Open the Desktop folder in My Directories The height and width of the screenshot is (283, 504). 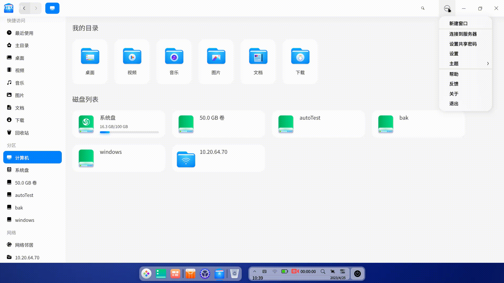(x=90, y=61)
